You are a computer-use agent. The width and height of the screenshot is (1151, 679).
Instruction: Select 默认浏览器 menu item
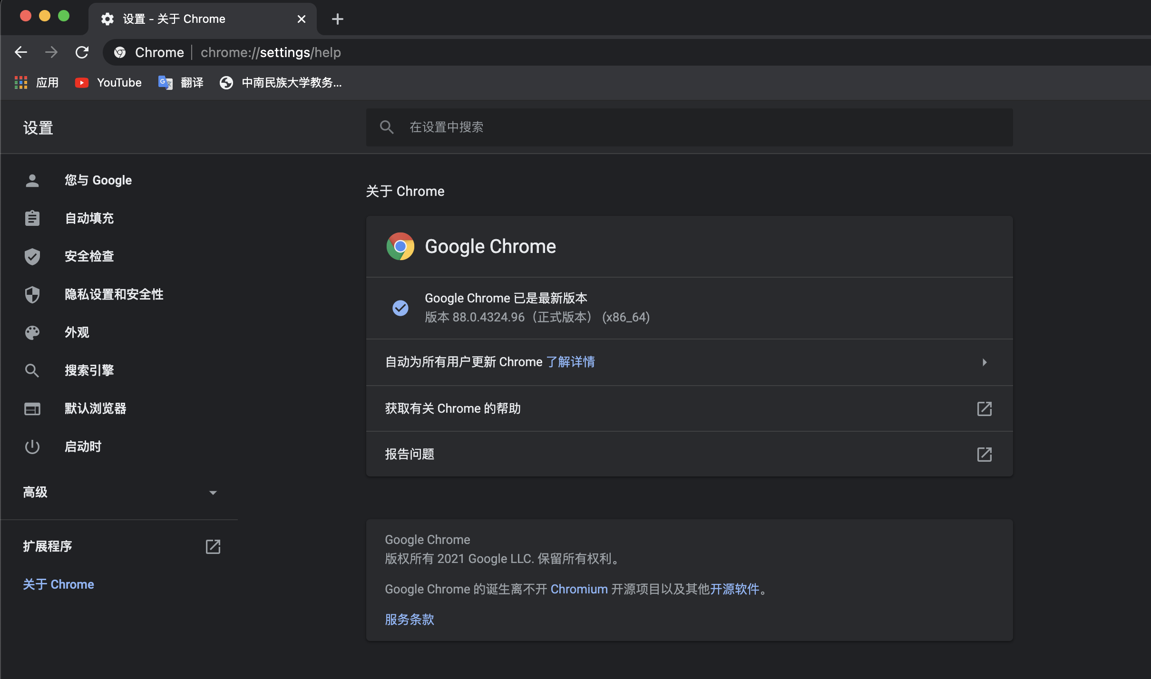pos(95,408)
